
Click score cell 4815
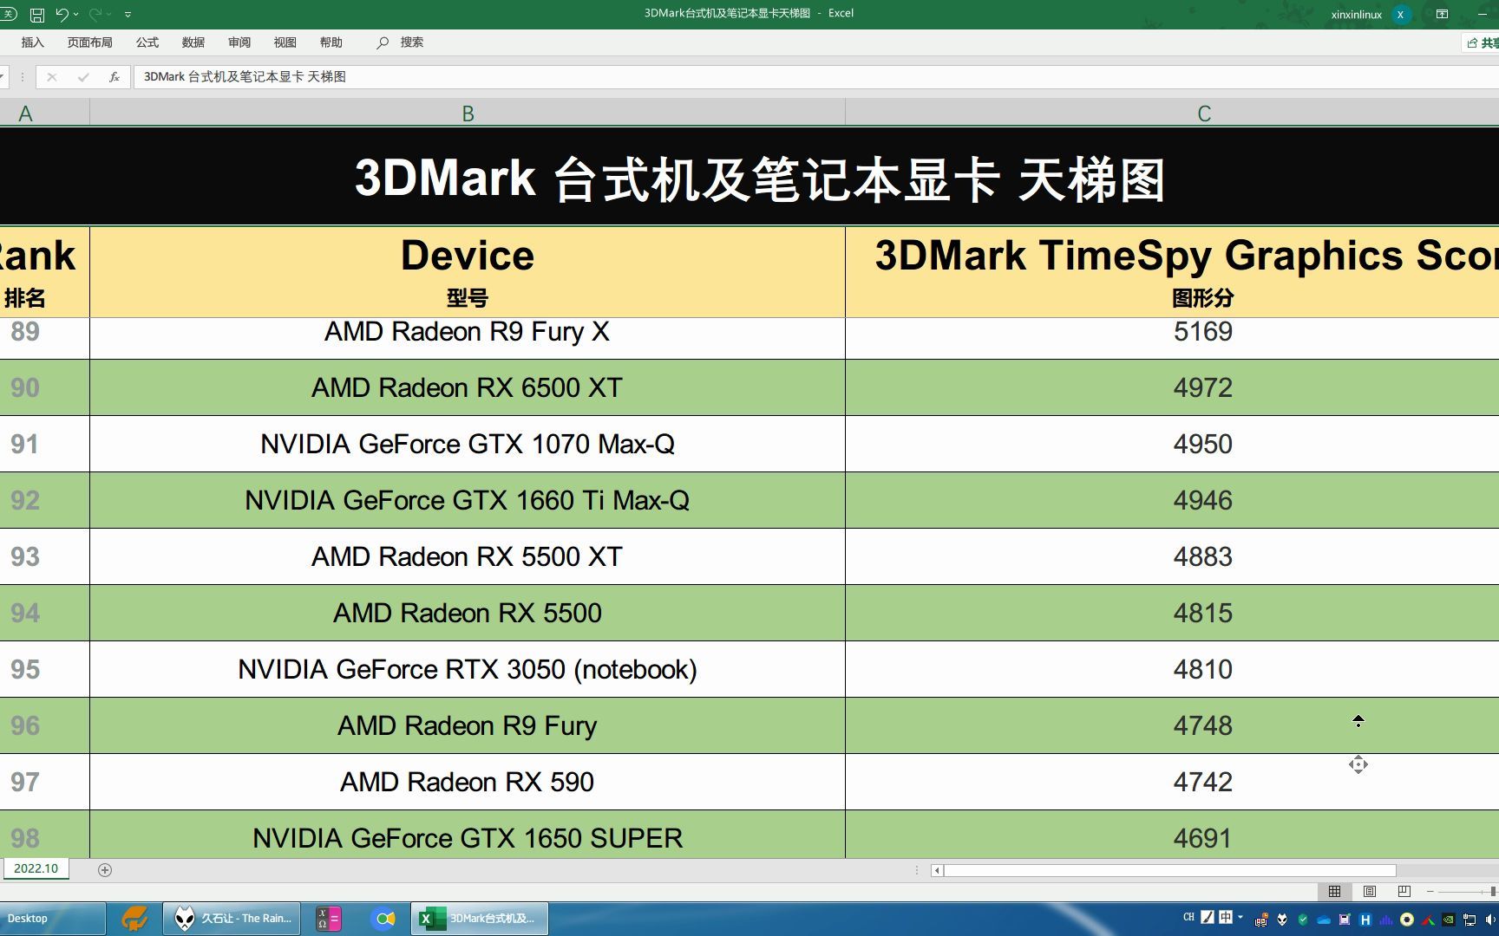point(1172,613)
